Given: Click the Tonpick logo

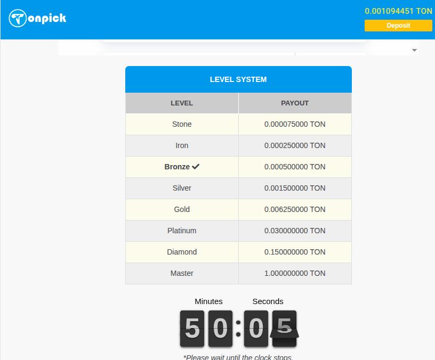Looking at the screenshot, I should click(37, 18).
